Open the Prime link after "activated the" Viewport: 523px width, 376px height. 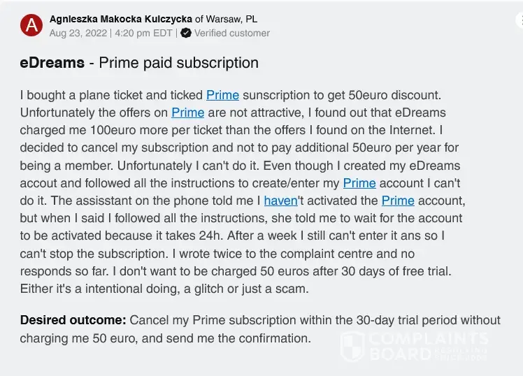(x=398, y=201)
